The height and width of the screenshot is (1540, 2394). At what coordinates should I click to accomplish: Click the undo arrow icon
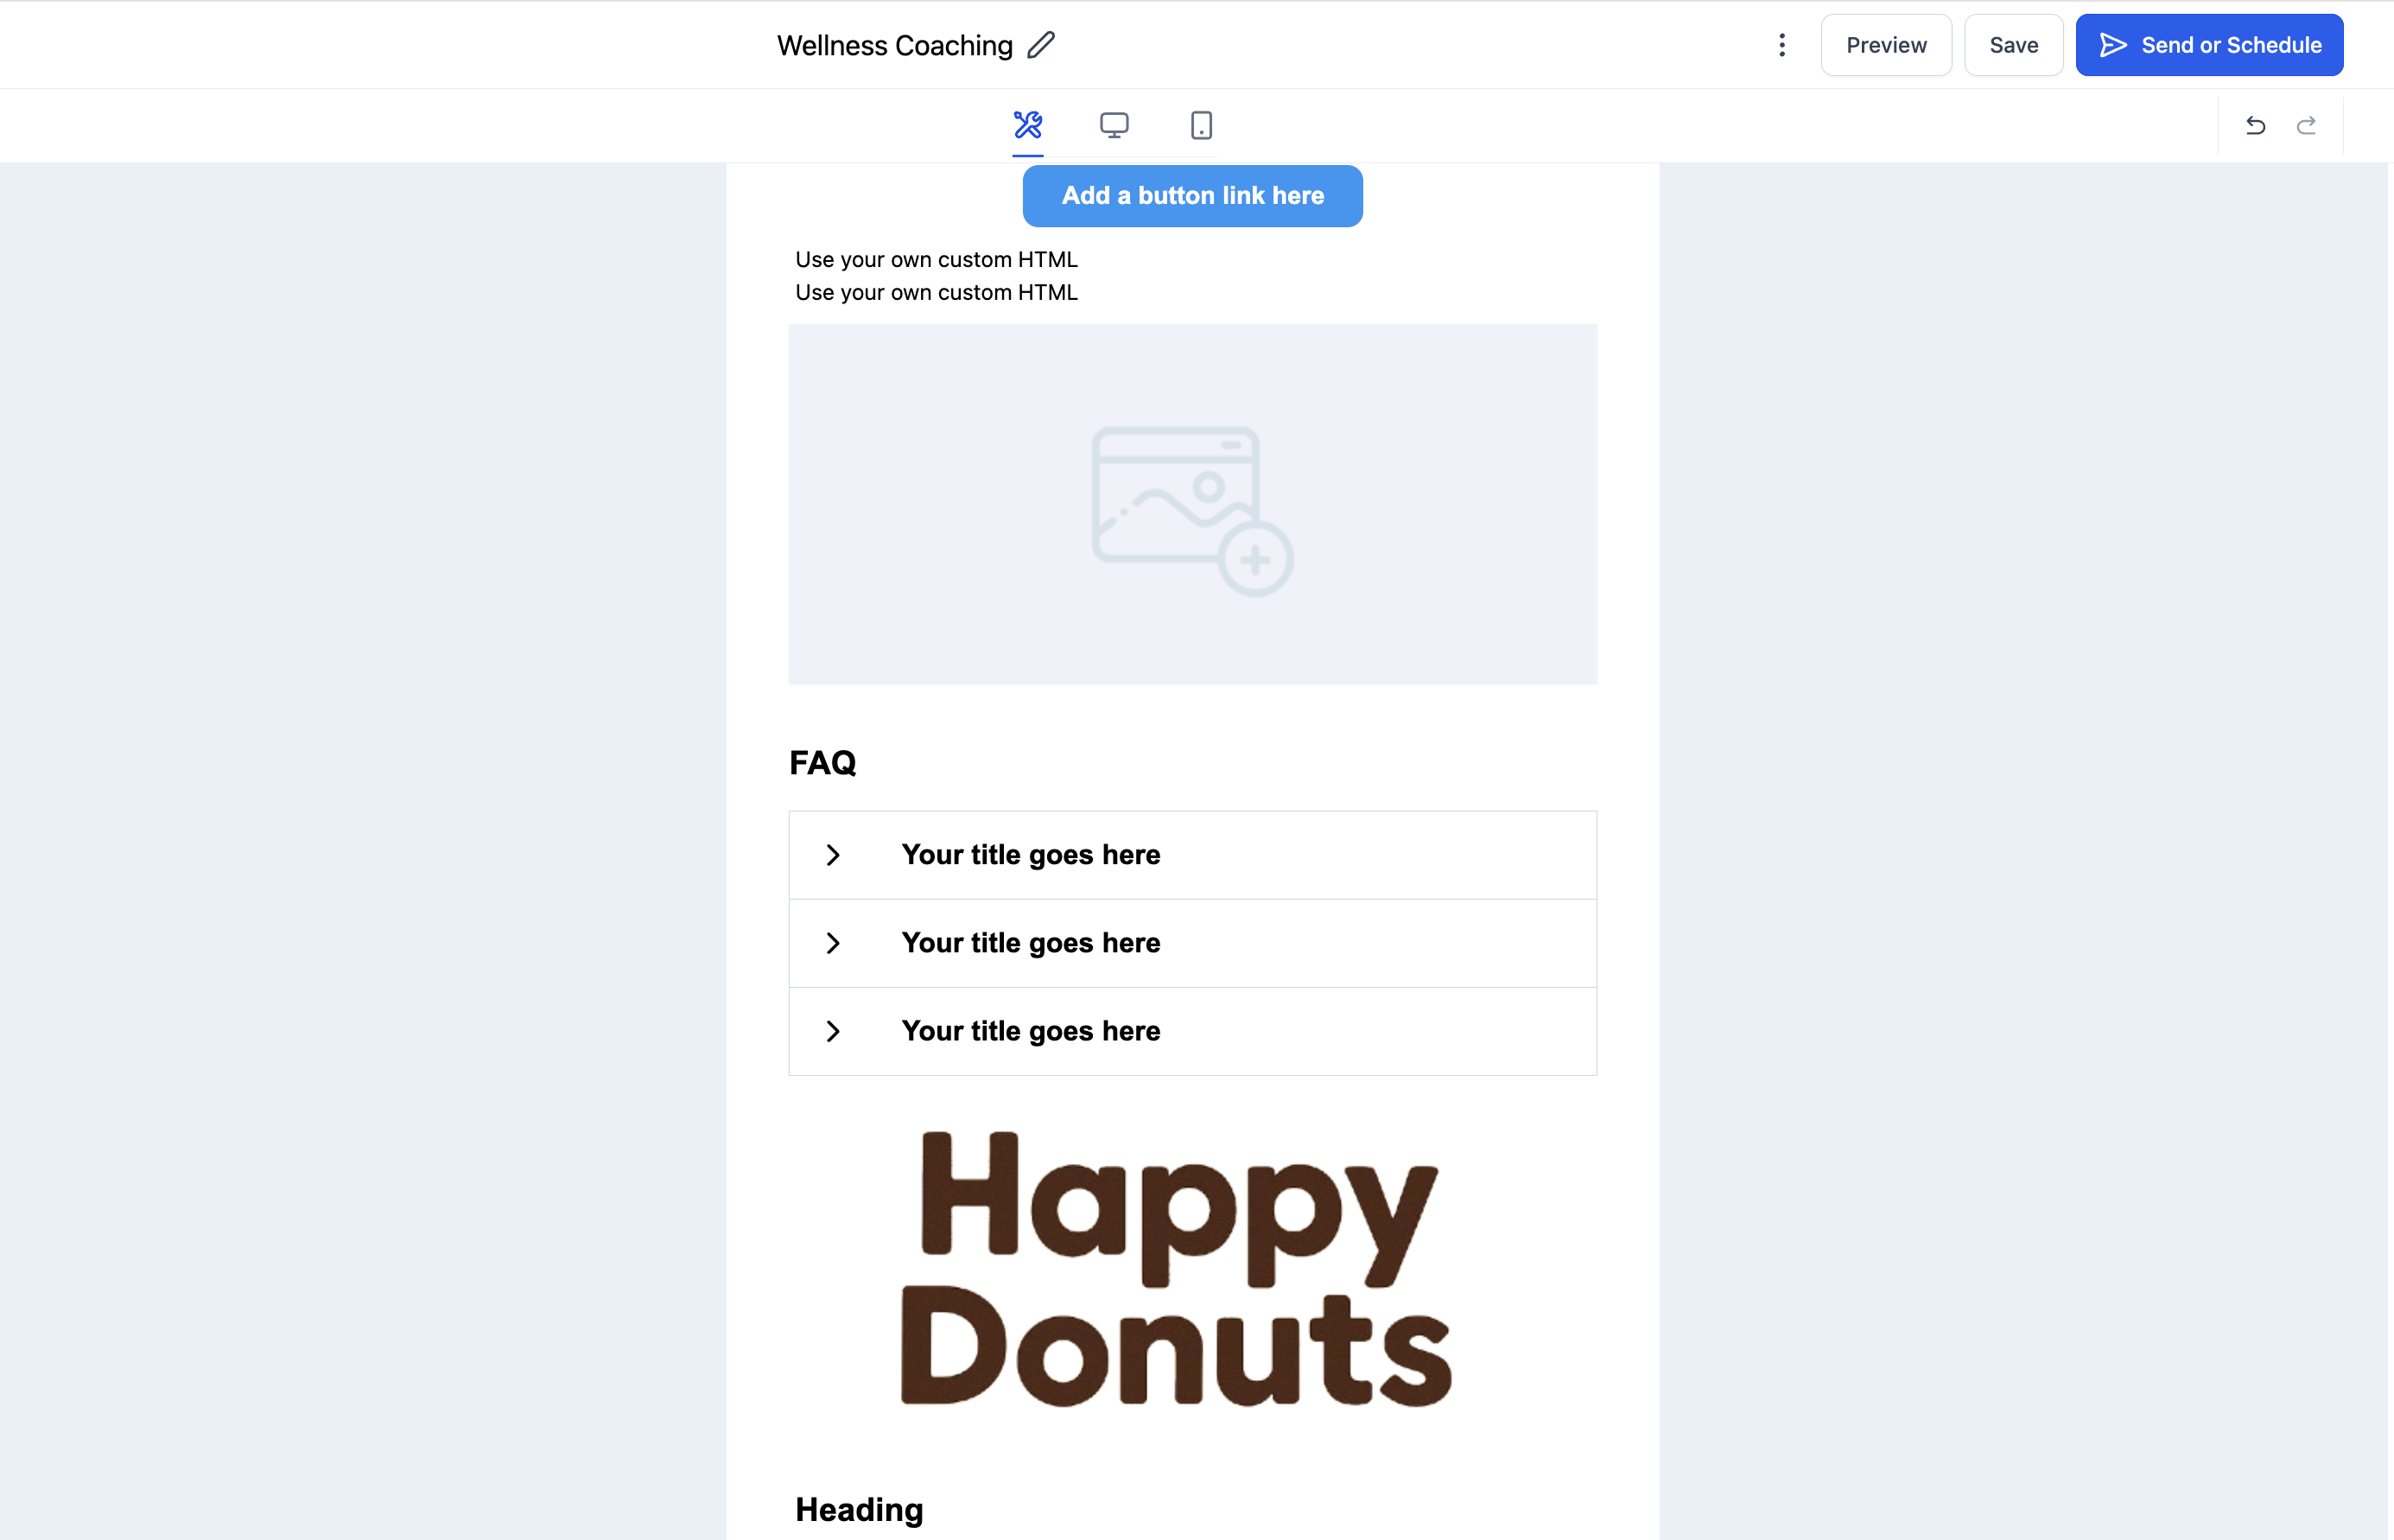(x=2255, y=125)
